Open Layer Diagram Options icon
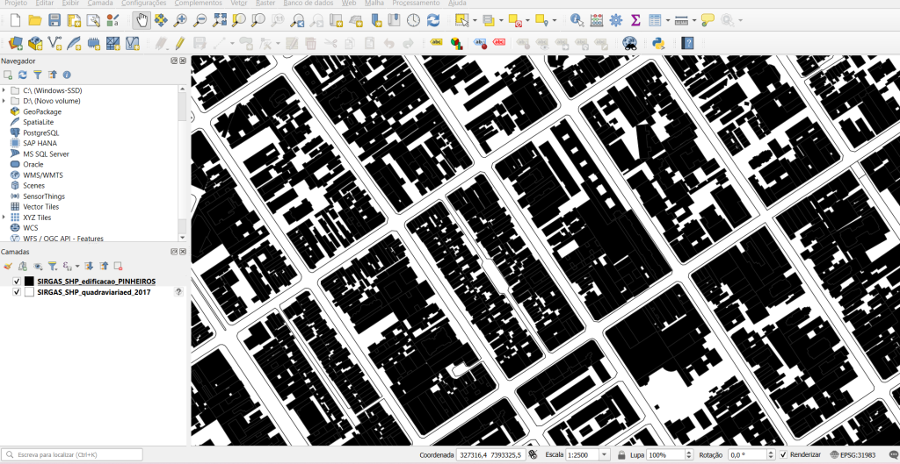900x464 pixels. click(456, 43)
